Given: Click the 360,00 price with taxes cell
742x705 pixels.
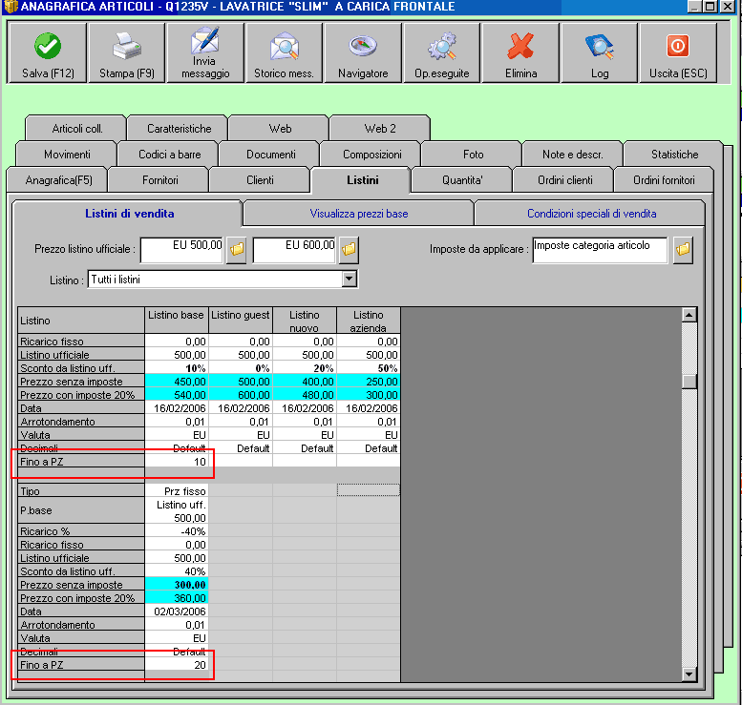Looking at the screenshot, I should 177,597.
